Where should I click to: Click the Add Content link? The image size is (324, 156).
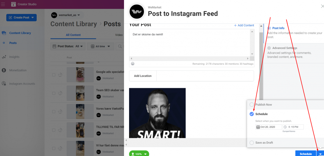pos(244,25)
